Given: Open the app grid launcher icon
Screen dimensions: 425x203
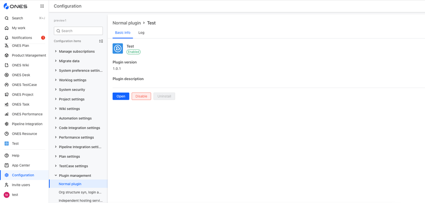Looking at the screenshot, I should click(42, 6).
